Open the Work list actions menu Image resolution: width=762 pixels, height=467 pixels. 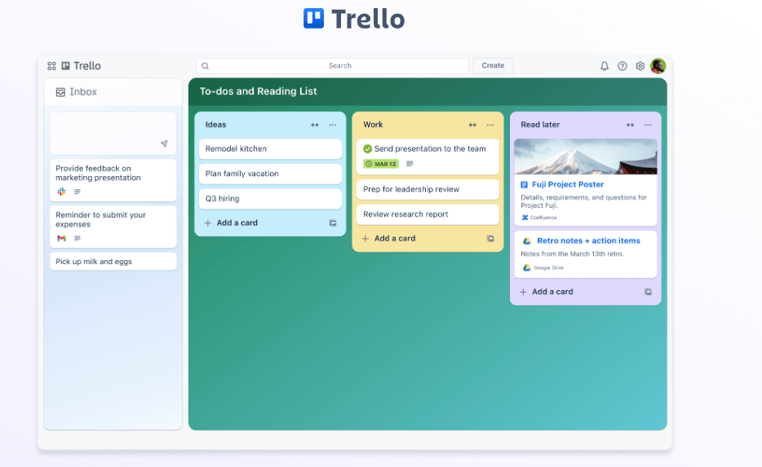[490, 126]
